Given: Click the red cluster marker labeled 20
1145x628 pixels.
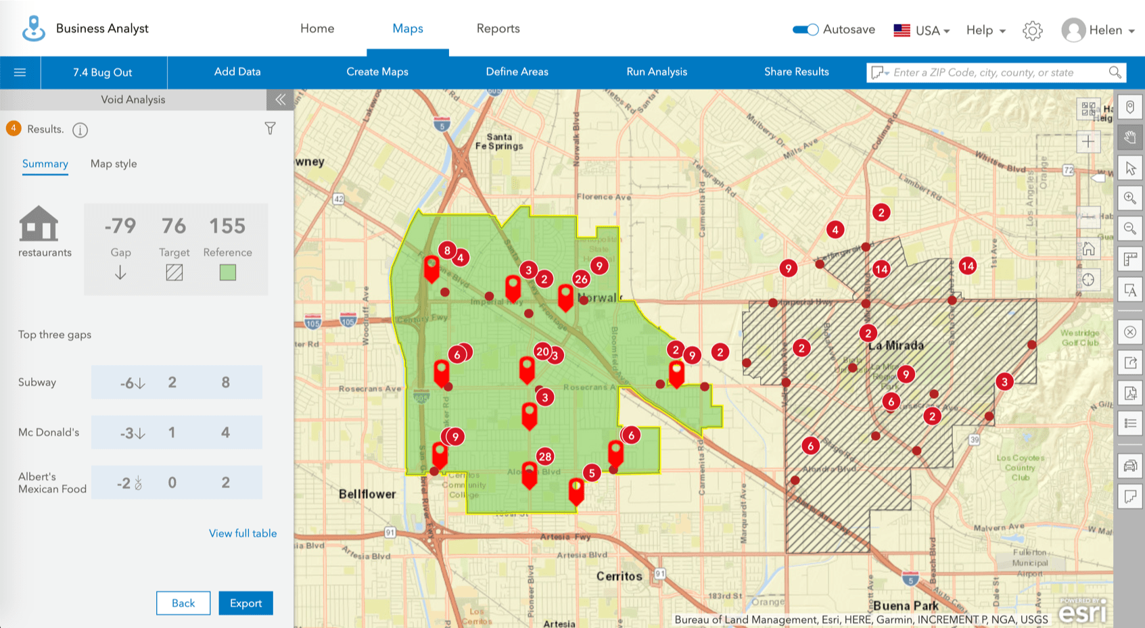Looking at the screenshot, I should tap(542, 351).
